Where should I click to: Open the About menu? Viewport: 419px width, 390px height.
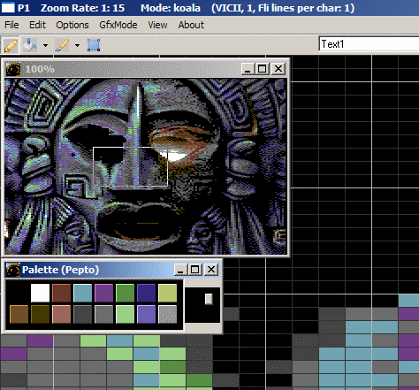point(191,25)
